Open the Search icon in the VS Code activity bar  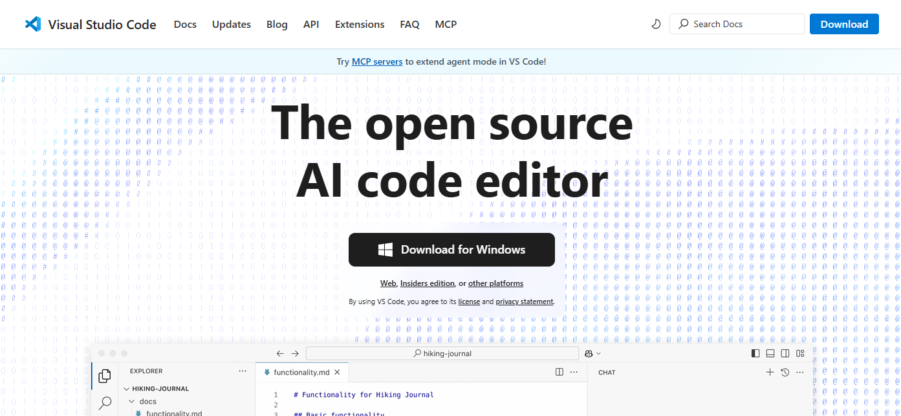coord(104,404)
